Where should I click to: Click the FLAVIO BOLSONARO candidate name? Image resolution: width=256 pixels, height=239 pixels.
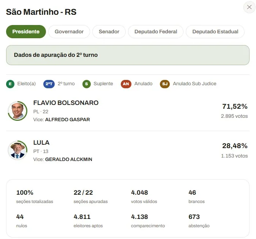pos(66,103)
